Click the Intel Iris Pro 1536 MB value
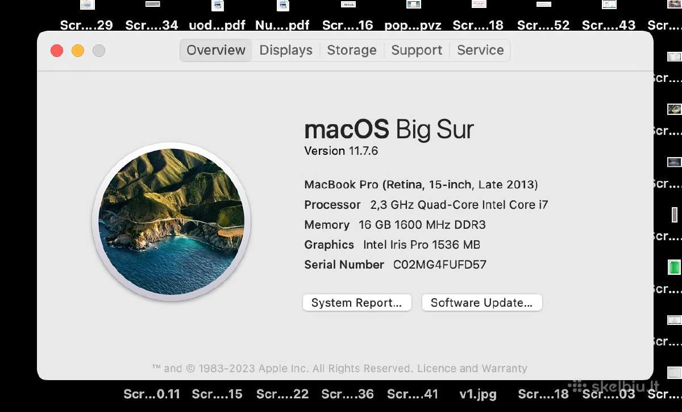The width and height of the screenshot is (682, 412). 422,245
